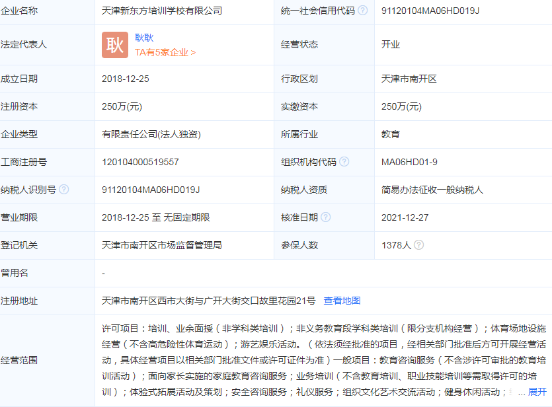The width and height of the screenshot is (552, 407).
Task: Click help icon beside 1378人
Action: pyautogui.click(x=418, y=245)
